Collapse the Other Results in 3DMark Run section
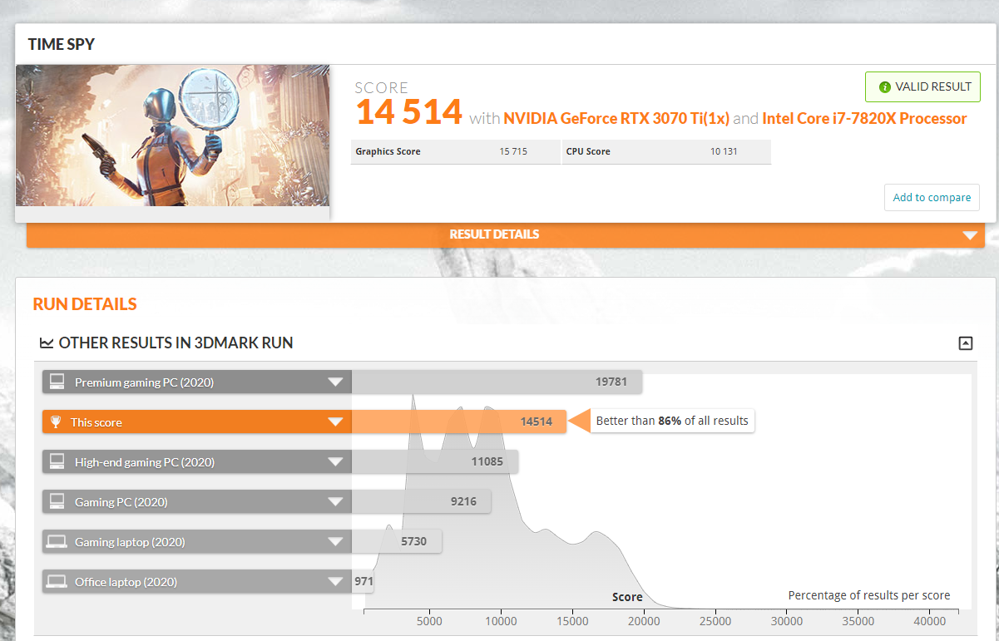This screenshot has width=999, height=641. (x=965, y=343)
